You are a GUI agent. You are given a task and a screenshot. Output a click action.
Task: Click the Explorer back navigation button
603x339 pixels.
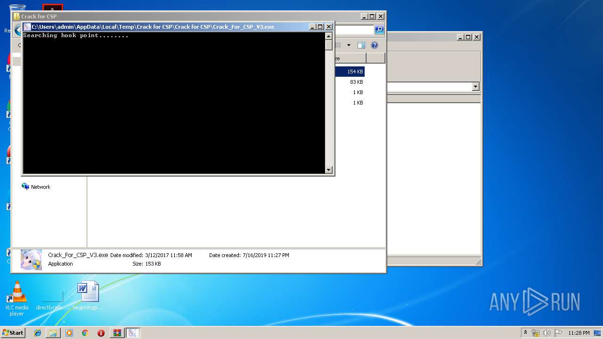pyautogui.click(x=18, y=30)
